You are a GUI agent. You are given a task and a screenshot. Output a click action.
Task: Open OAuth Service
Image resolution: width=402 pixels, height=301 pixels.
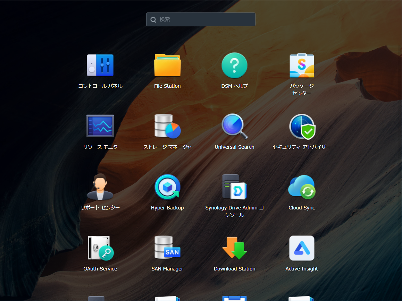pos(100,248)
